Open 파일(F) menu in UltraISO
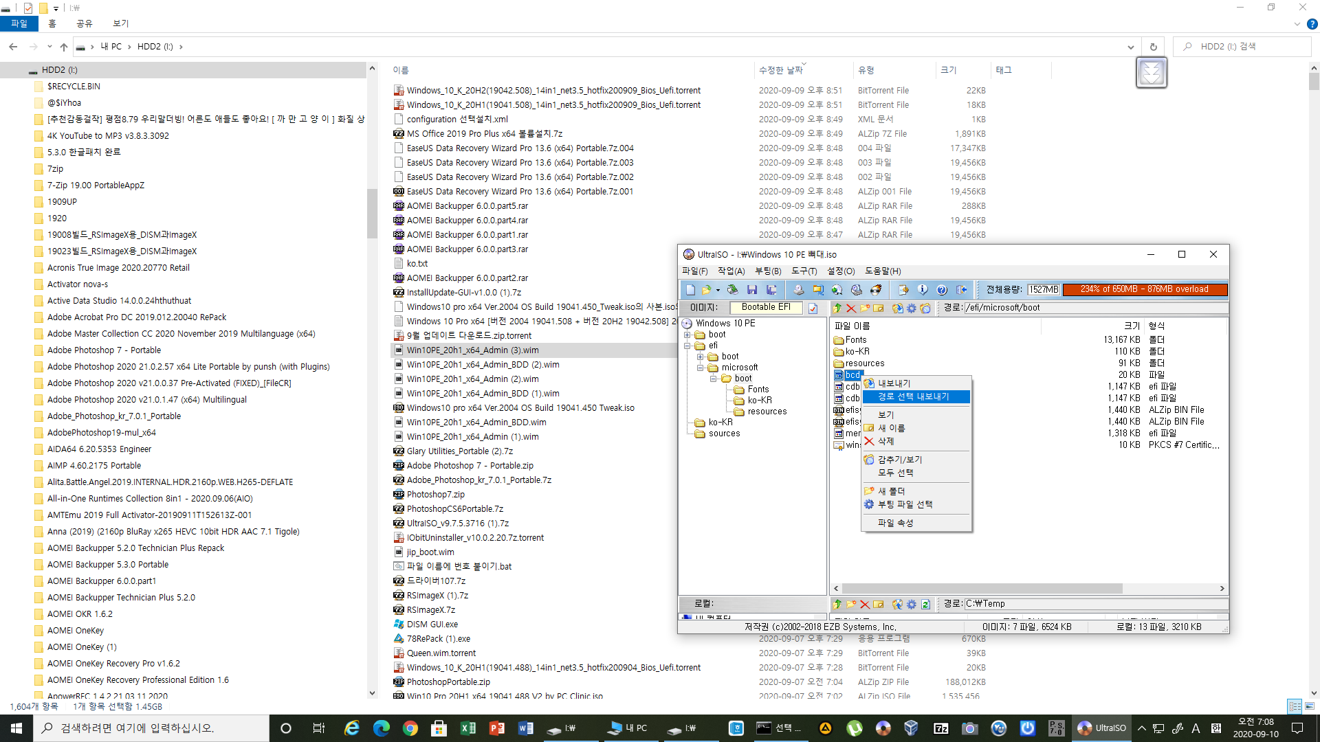Screen dimensions: 1320x742 click(694, 271)
